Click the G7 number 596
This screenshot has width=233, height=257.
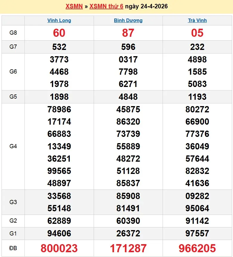tap(128, 47)
